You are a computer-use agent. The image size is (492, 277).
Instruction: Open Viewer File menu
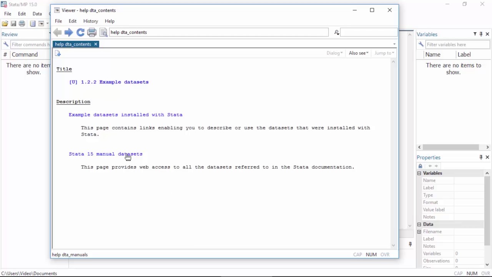(58, 21)
